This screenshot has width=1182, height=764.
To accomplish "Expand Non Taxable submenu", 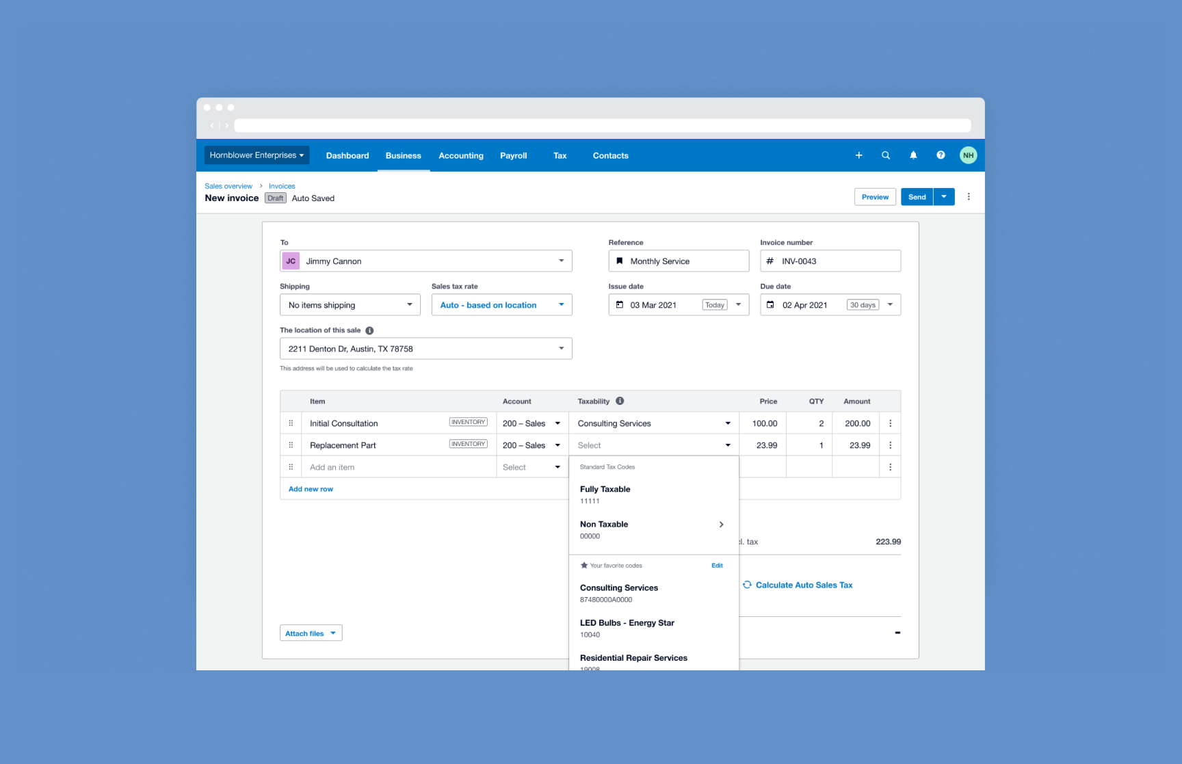I will coord(721,525).
